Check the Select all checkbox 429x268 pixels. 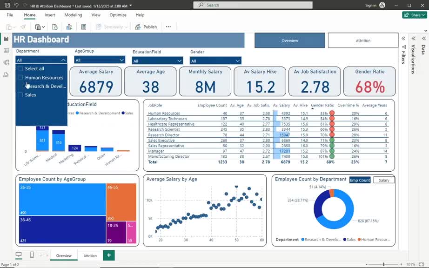coord(20,69)
